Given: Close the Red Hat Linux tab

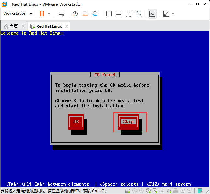Looking at the screenshot, I should click(67, 26).
